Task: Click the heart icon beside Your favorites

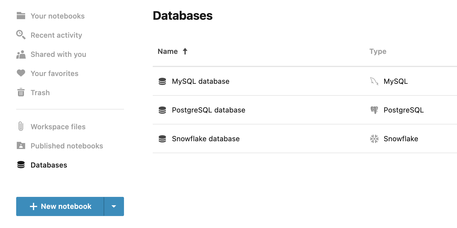Action: coord(20,73)
